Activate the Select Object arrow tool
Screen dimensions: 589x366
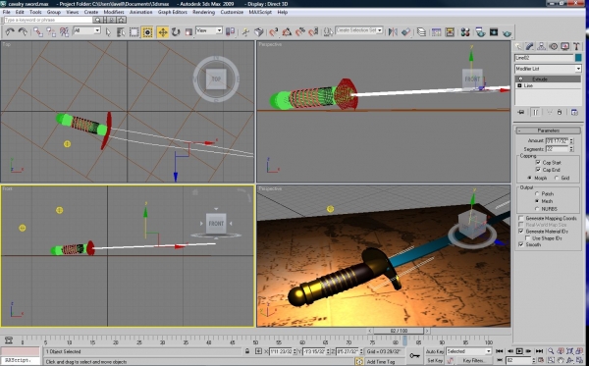pyautogui.click(x=108, y=32)
